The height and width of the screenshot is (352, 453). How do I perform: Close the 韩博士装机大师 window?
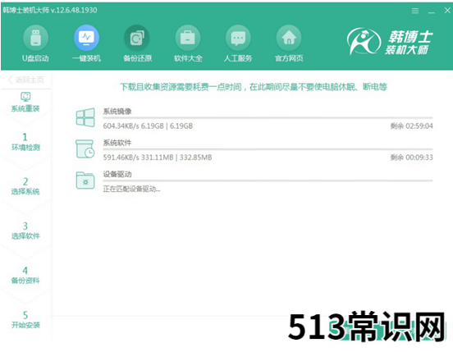pyautogui.click(x=447, y=11)
